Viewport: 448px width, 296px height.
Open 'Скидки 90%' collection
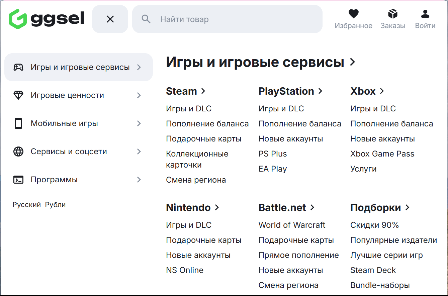(375, 225)
